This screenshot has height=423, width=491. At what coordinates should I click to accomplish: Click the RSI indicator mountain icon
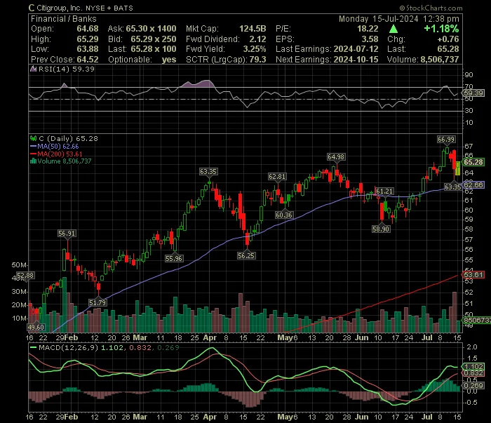coord(33,69)
